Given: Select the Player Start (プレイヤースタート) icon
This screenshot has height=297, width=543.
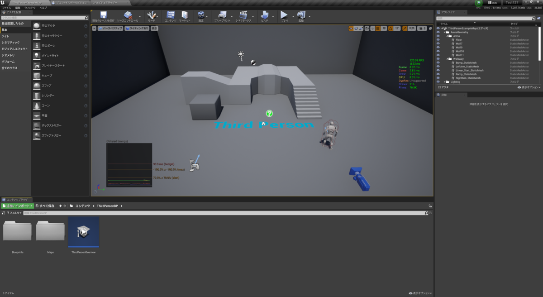Looking at the screenshot, I should coord(37,66).
